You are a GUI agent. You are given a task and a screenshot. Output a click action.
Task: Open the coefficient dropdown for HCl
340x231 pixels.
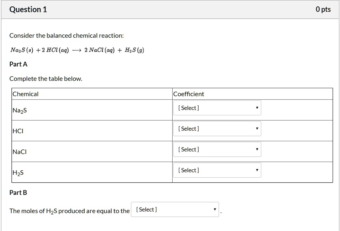[x=217, y=129]
